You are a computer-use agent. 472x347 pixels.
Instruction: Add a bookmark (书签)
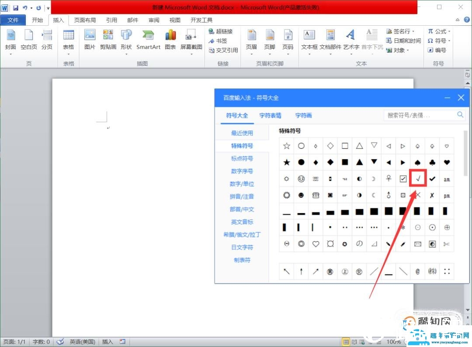[x=218, y=41]
